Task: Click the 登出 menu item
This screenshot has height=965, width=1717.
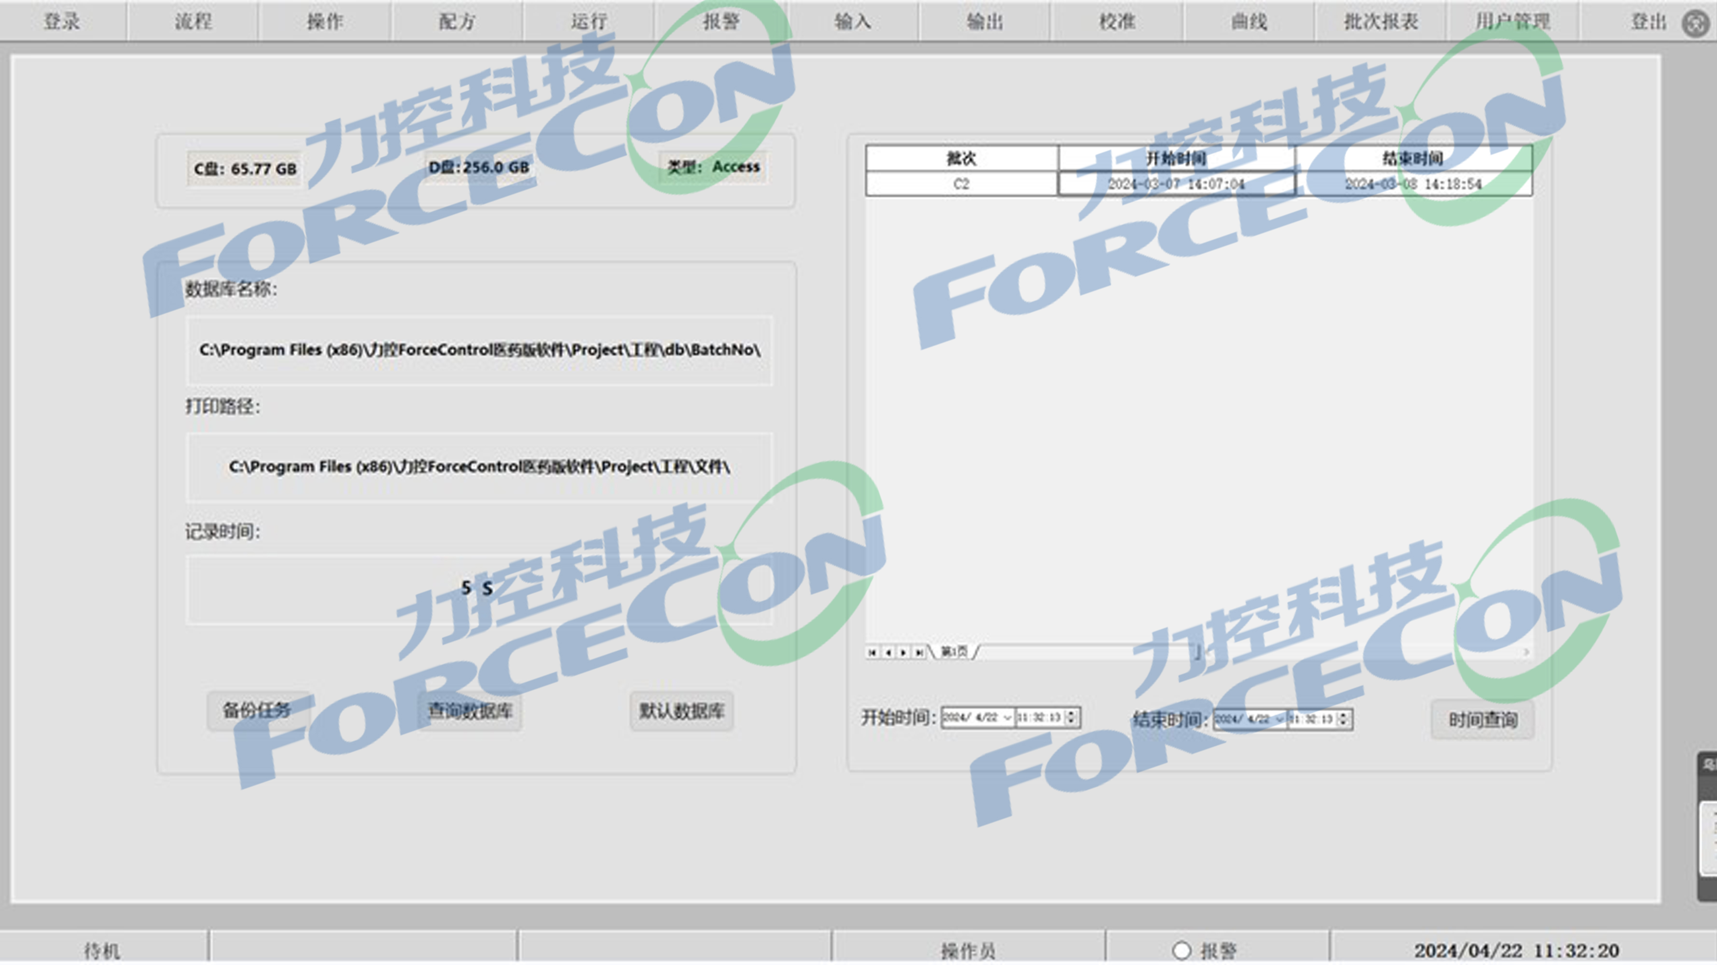Action: point(1648,21)
